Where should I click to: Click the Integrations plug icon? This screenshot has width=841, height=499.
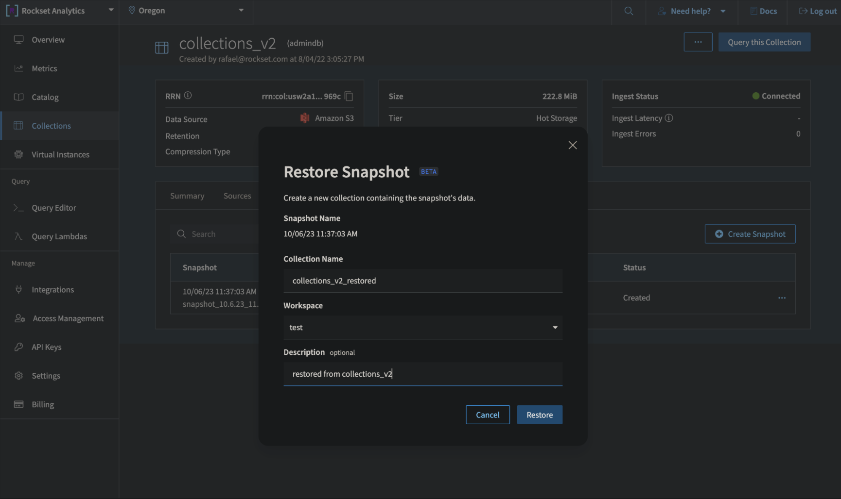coord(18,290)
